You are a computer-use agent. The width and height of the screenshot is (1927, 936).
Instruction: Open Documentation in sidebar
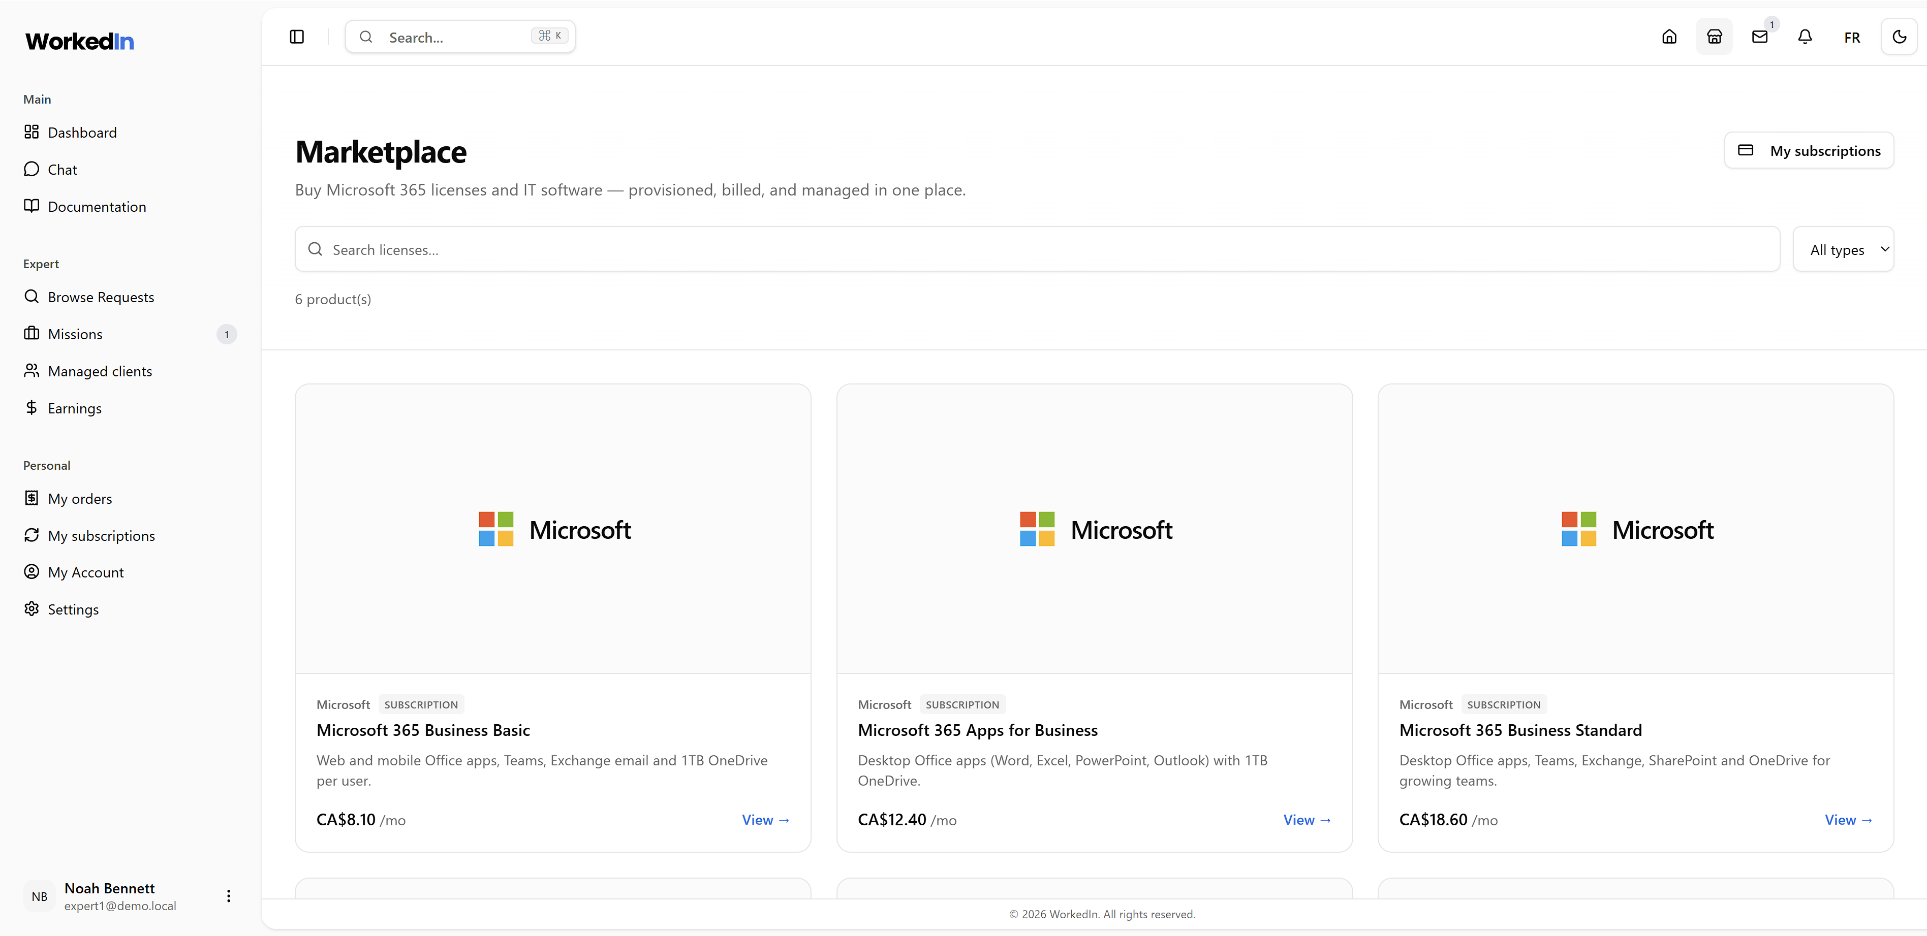pos(130,206)
